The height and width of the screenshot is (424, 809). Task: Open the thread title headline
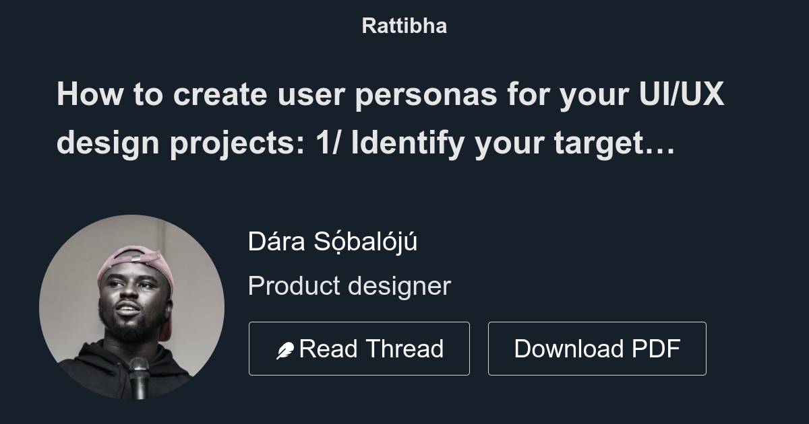tap(391, 118)
